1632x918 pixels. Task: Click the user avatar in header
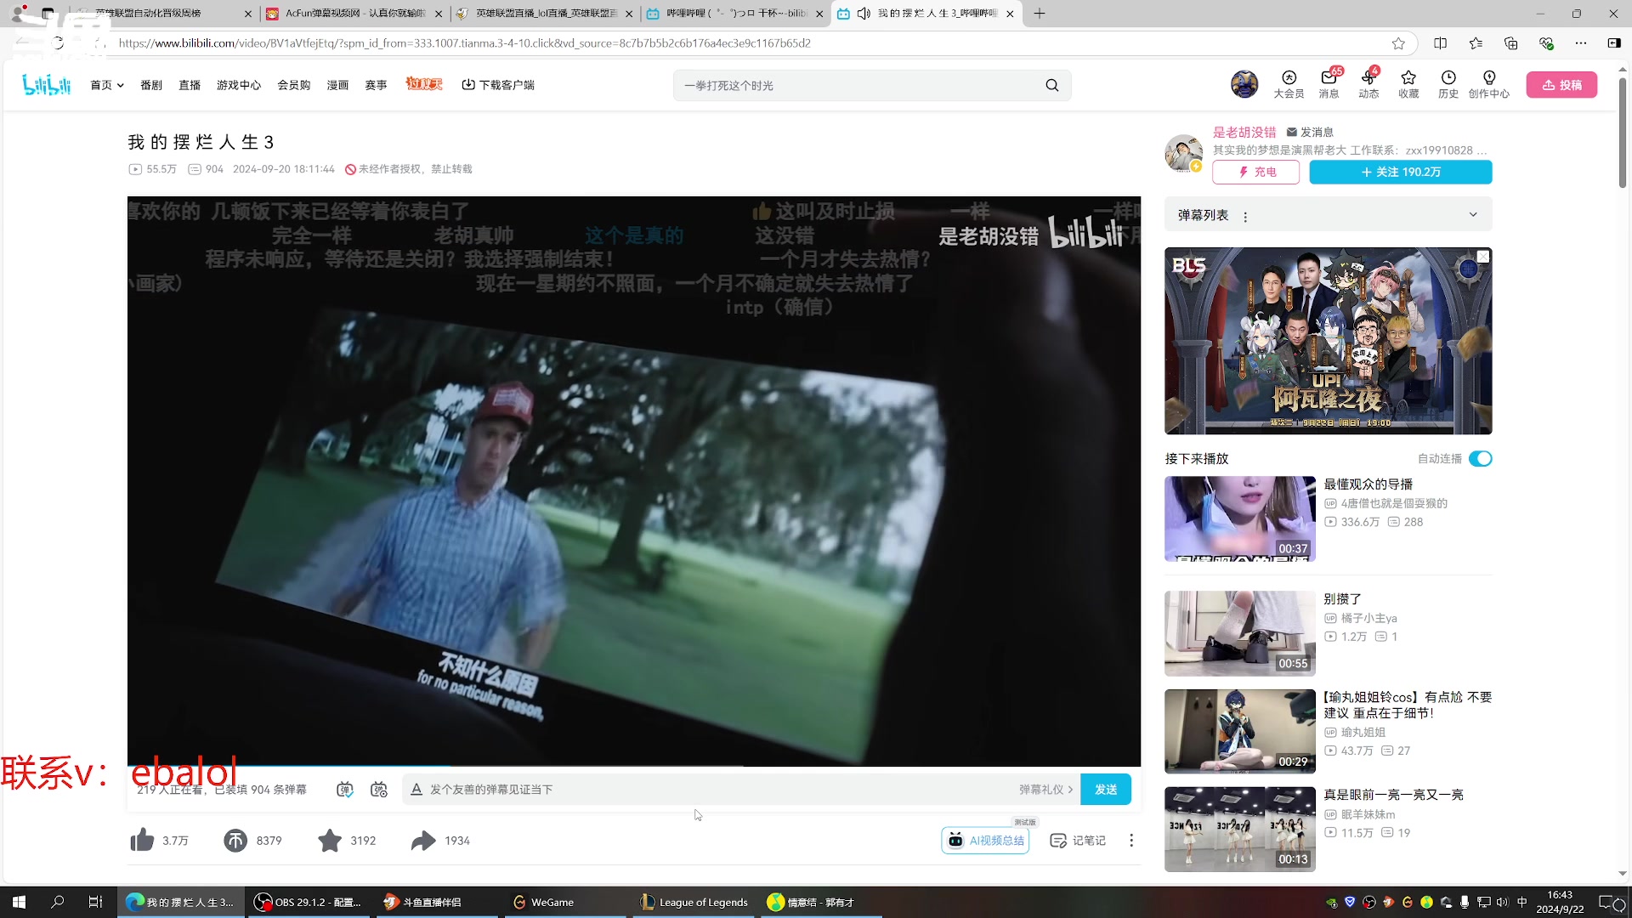pyautogui.click(x=1244, y=84)
